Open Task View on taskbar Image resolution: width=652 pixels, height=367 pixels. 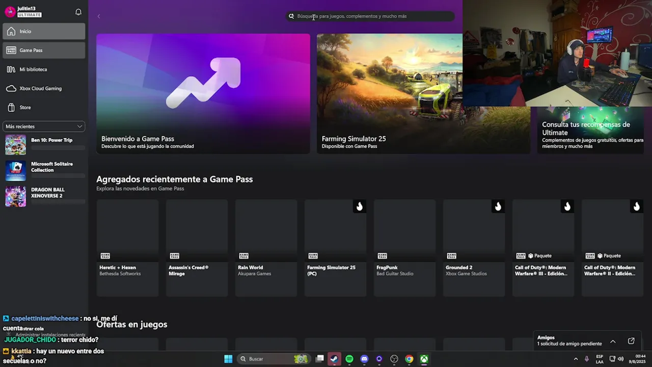coord(319,359)
